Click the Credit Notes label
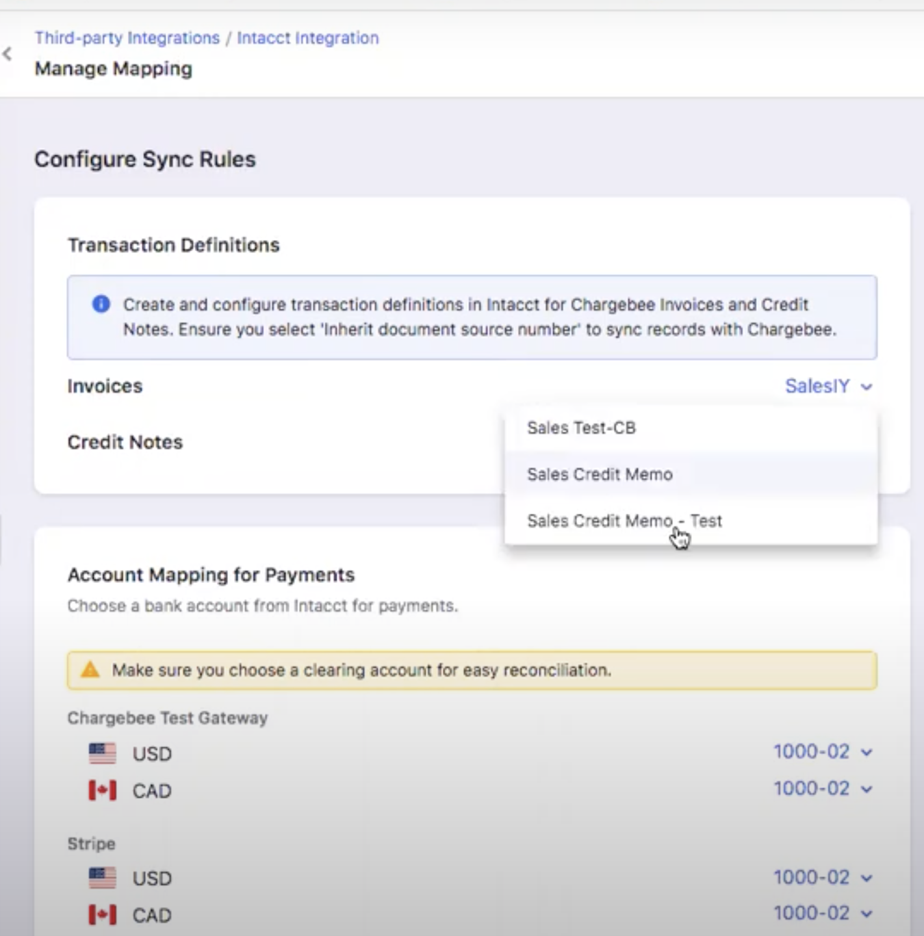The height and width of the screenshot is (936, 924). 125,442
